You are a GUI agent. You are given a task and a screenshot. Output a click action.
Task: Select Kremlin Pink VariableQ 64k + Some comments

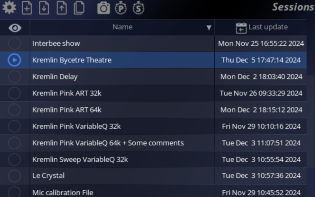pos(108,143)
